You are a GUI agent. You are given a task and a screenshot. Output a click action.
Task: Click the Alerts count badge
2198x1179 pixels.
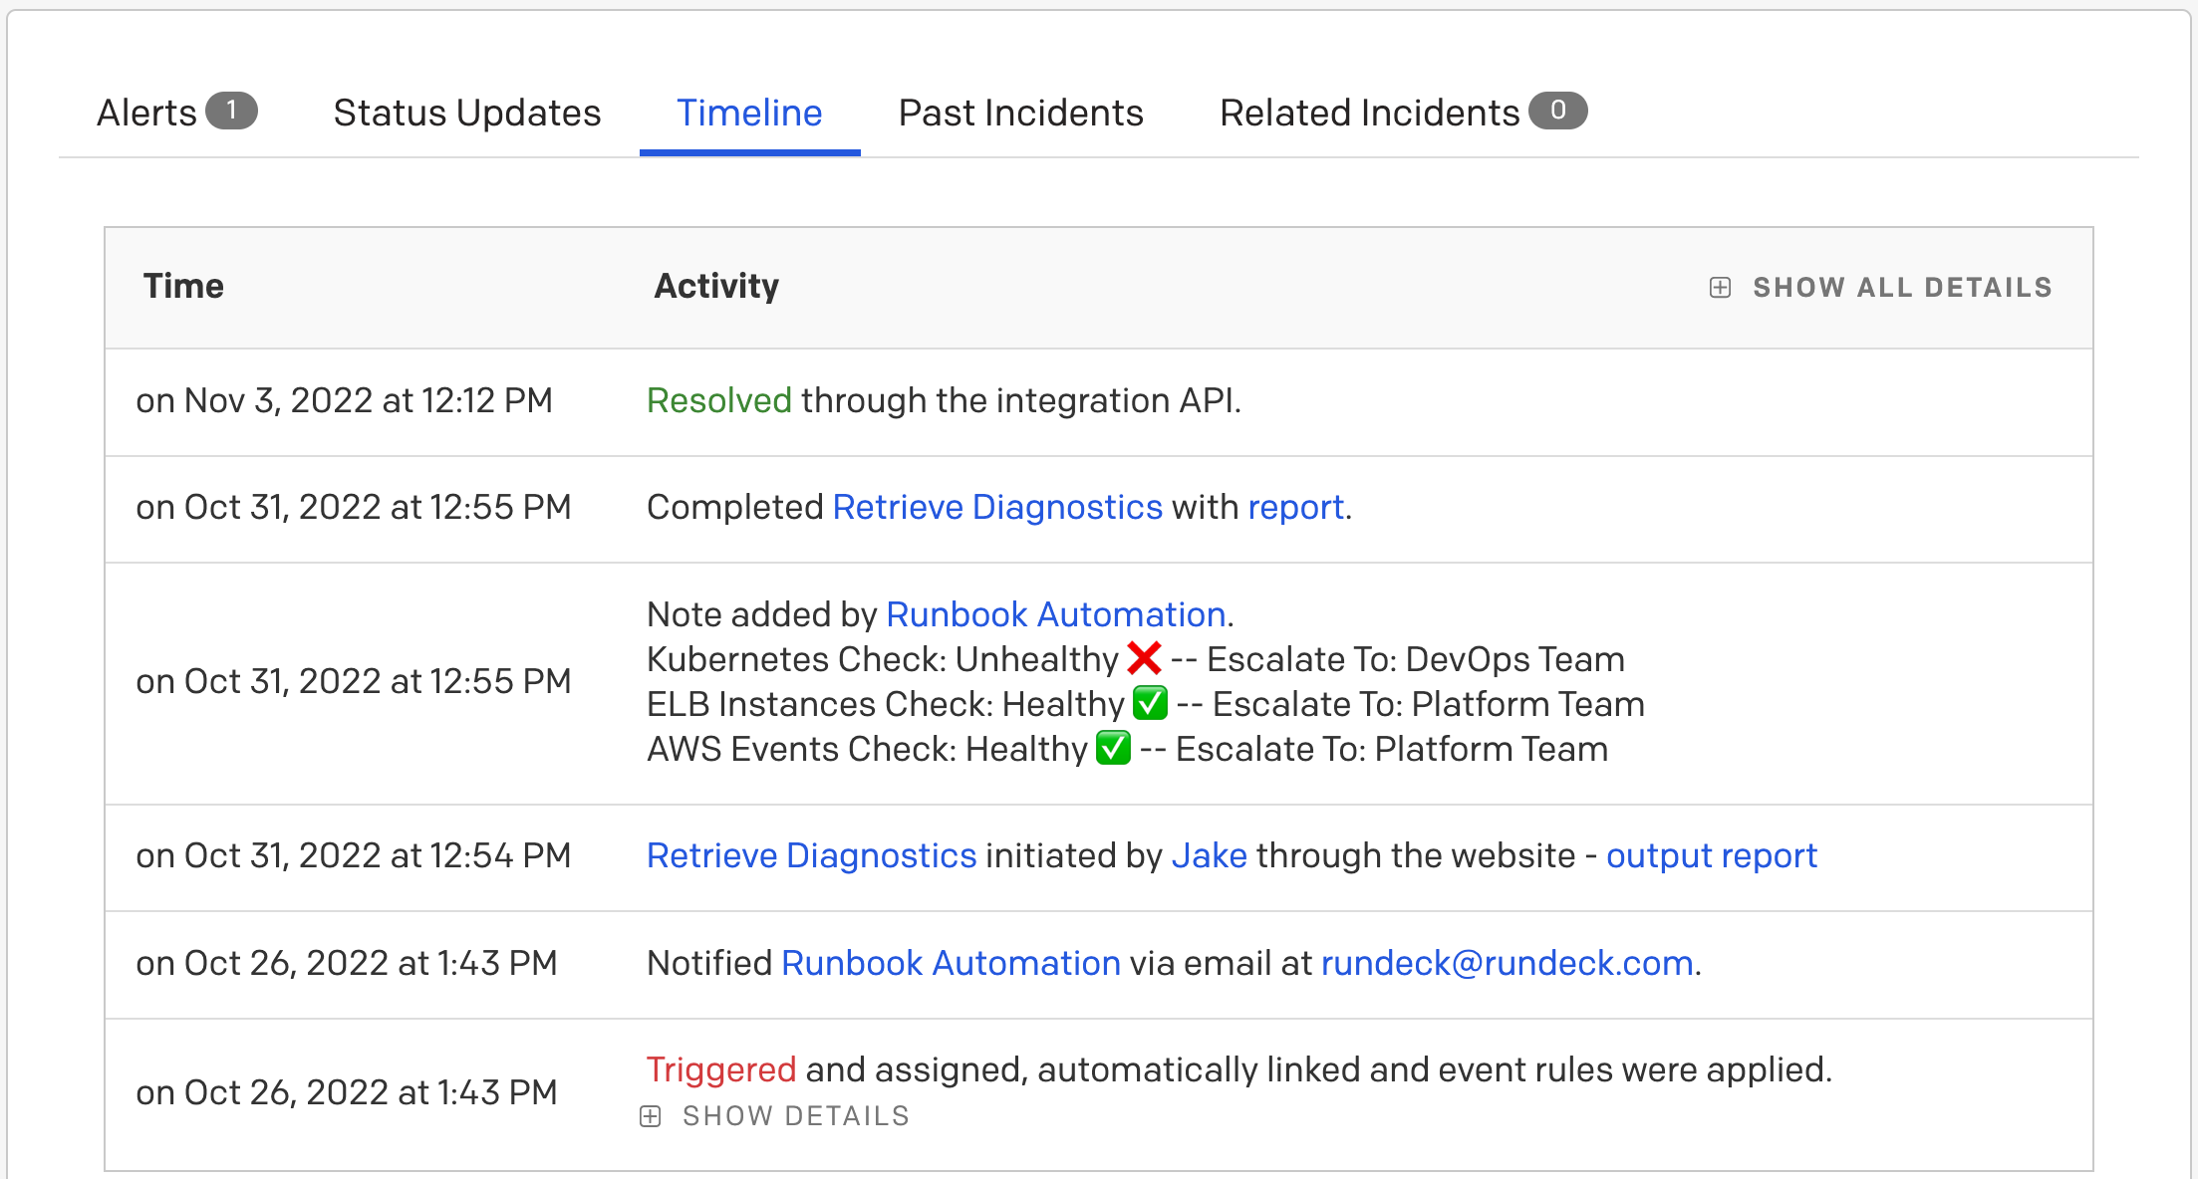pos(232,111)
